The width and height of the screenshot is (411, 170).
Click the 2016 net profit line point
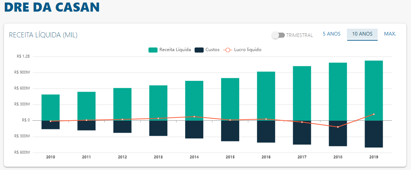coord(266,119)
